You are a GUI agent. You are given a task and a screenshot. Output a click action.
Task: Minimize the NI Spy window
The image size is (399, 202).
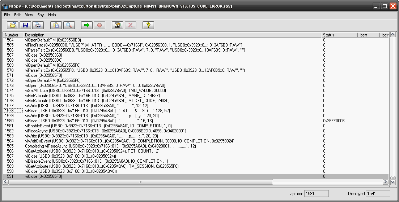377,6
